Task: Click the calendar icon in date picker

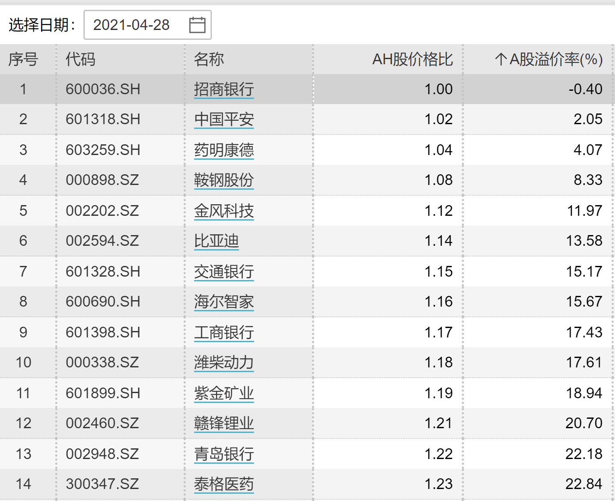Action: pos(197,25)
